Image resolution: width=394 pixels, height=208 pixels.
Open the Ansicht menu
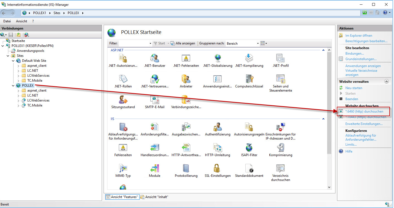[22, 21]
